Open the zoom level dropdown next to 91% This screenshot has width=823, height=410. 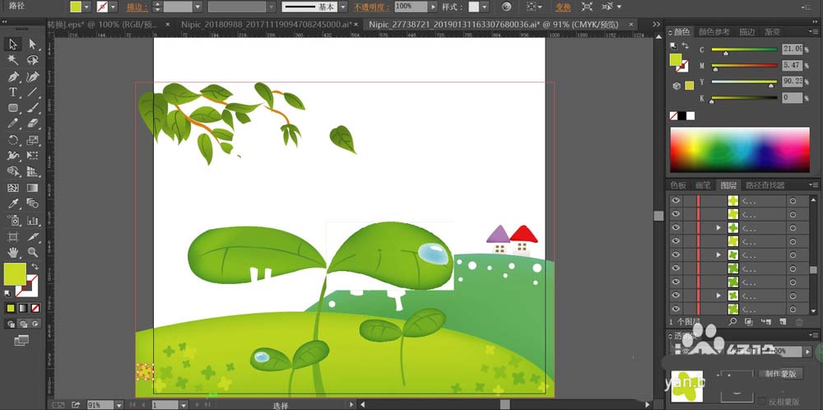[119, 405]
